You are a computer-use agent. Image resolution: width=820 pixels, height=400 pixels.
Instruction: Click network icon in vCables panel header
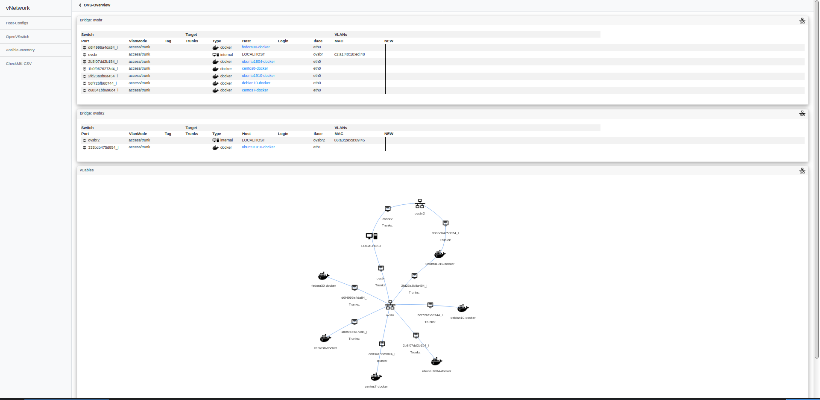pos(802,171)
